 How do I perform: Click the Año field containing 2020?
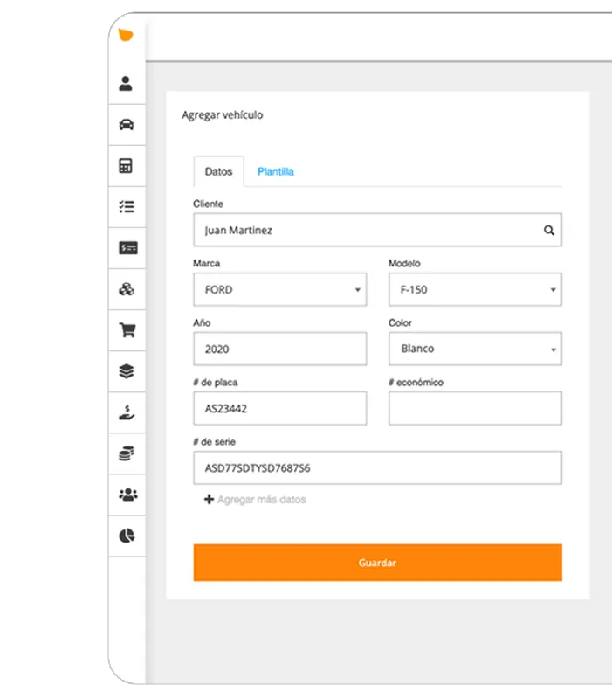point(280,349)
